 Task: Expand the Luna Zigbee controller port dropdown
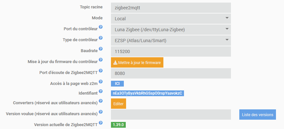tap(171, 30)
